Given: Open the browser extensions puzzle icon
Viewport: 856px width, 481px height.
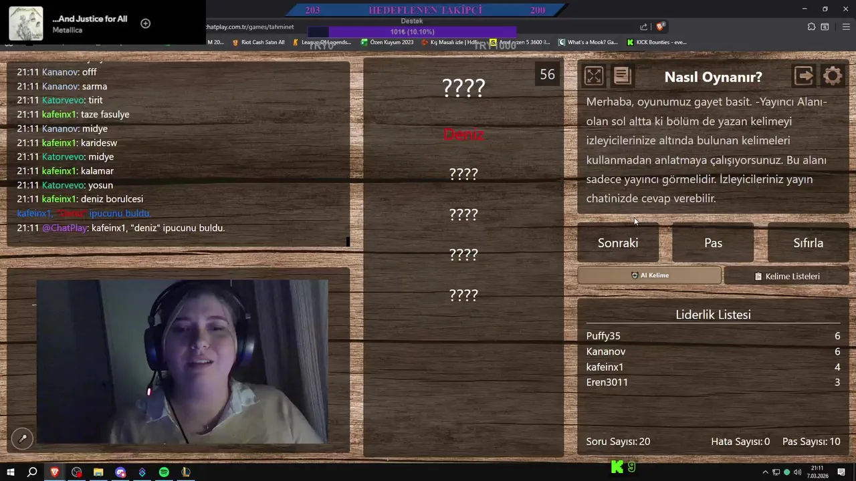Looking at the screenshot, I should 811,27.
